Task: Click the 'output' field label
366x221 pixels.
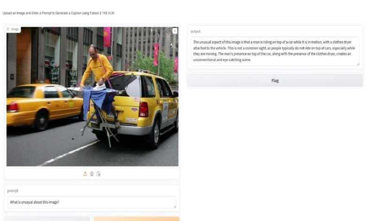Action: [195, 32]
